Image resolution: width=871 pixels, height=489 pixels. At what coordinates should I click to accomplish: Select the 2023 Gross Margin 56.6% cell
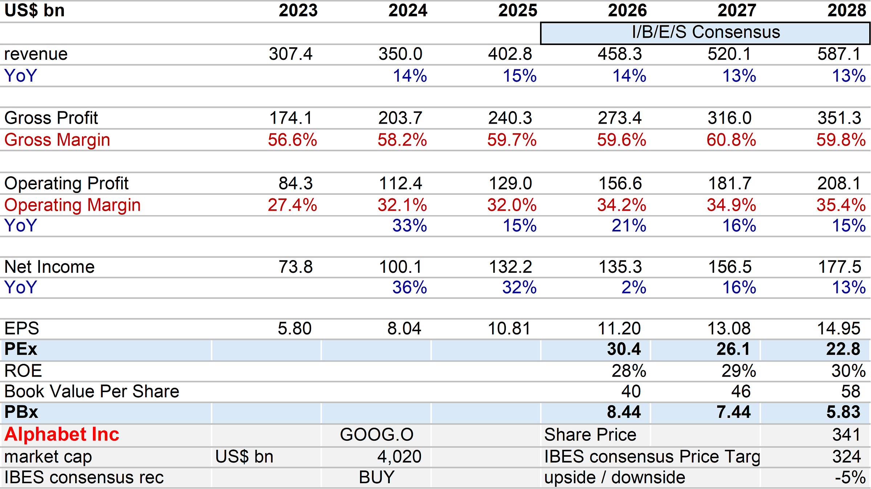[x=292, y=140]
